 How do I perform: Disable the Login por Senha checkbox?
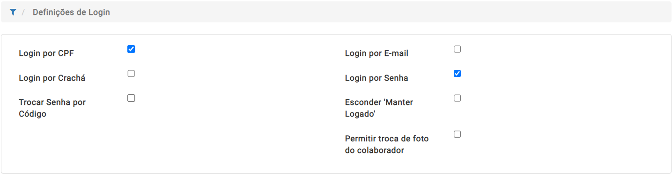[x=458, y=74]
